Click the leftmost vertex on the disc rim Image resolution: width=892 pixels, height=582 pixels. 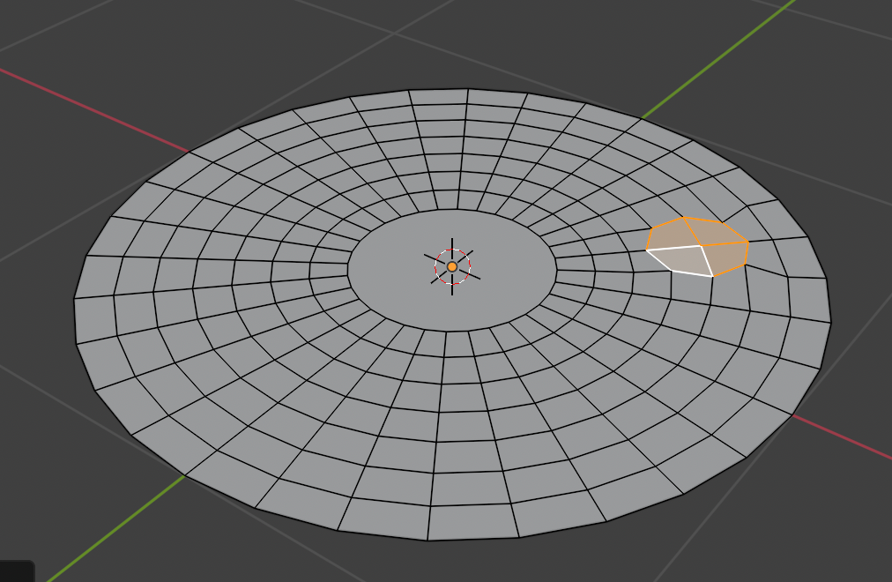point(74,298)
